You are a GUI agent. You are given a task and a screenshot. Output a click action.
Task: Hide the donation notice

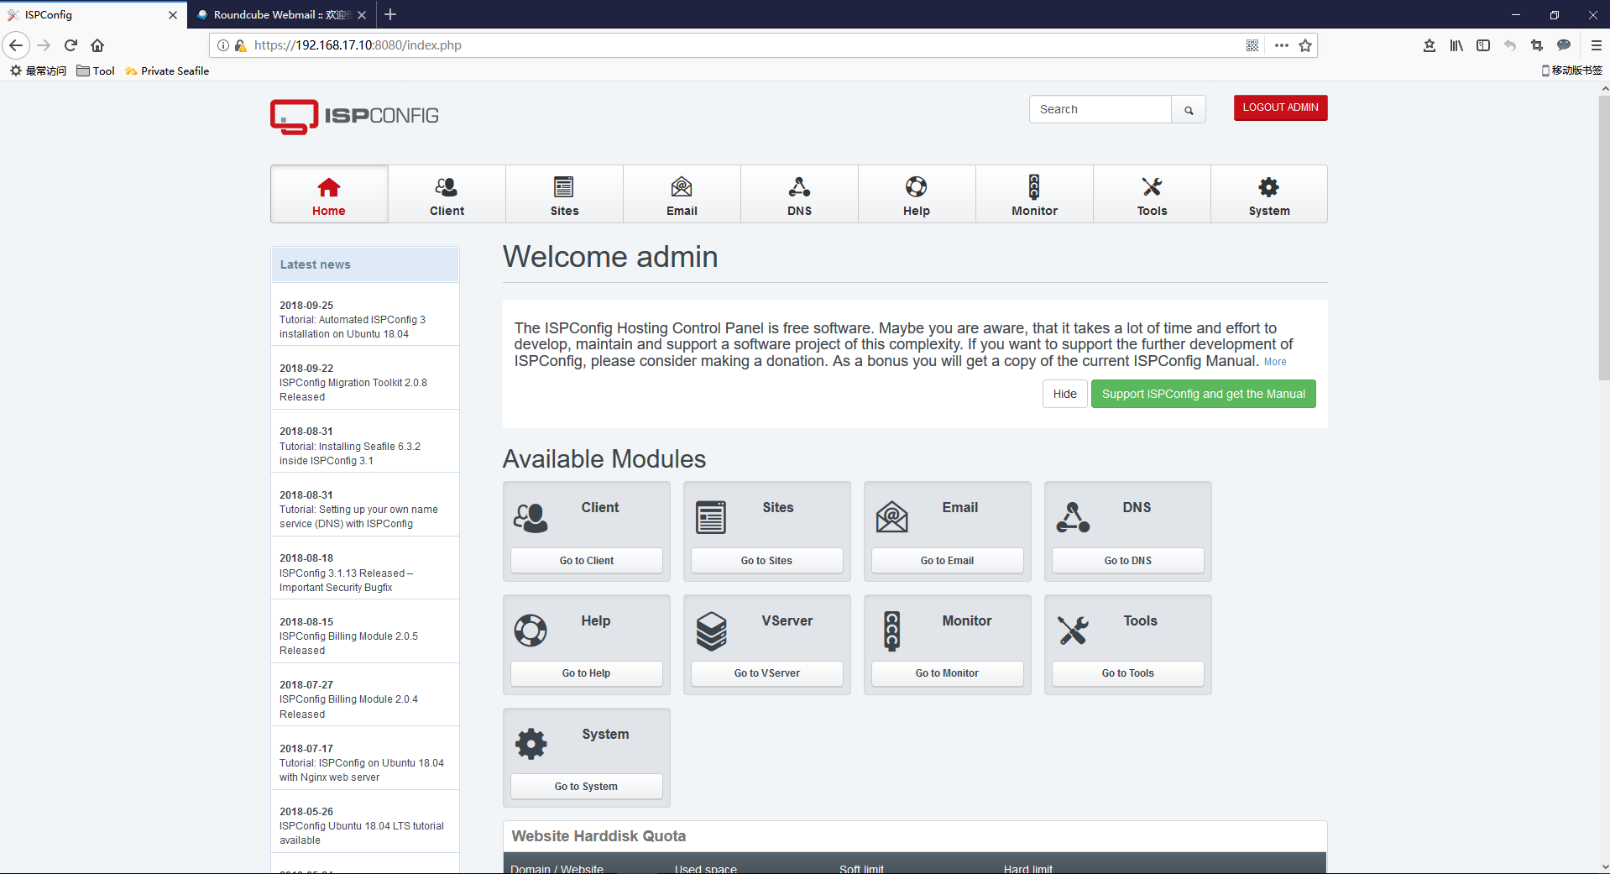click(1064, 394)
